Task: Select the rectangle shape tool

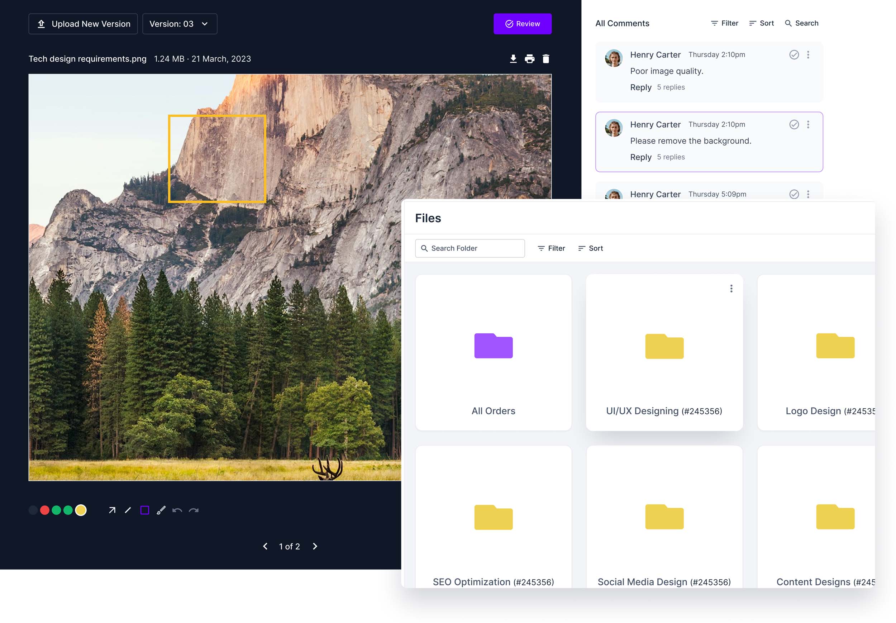Action: (145, 510)
